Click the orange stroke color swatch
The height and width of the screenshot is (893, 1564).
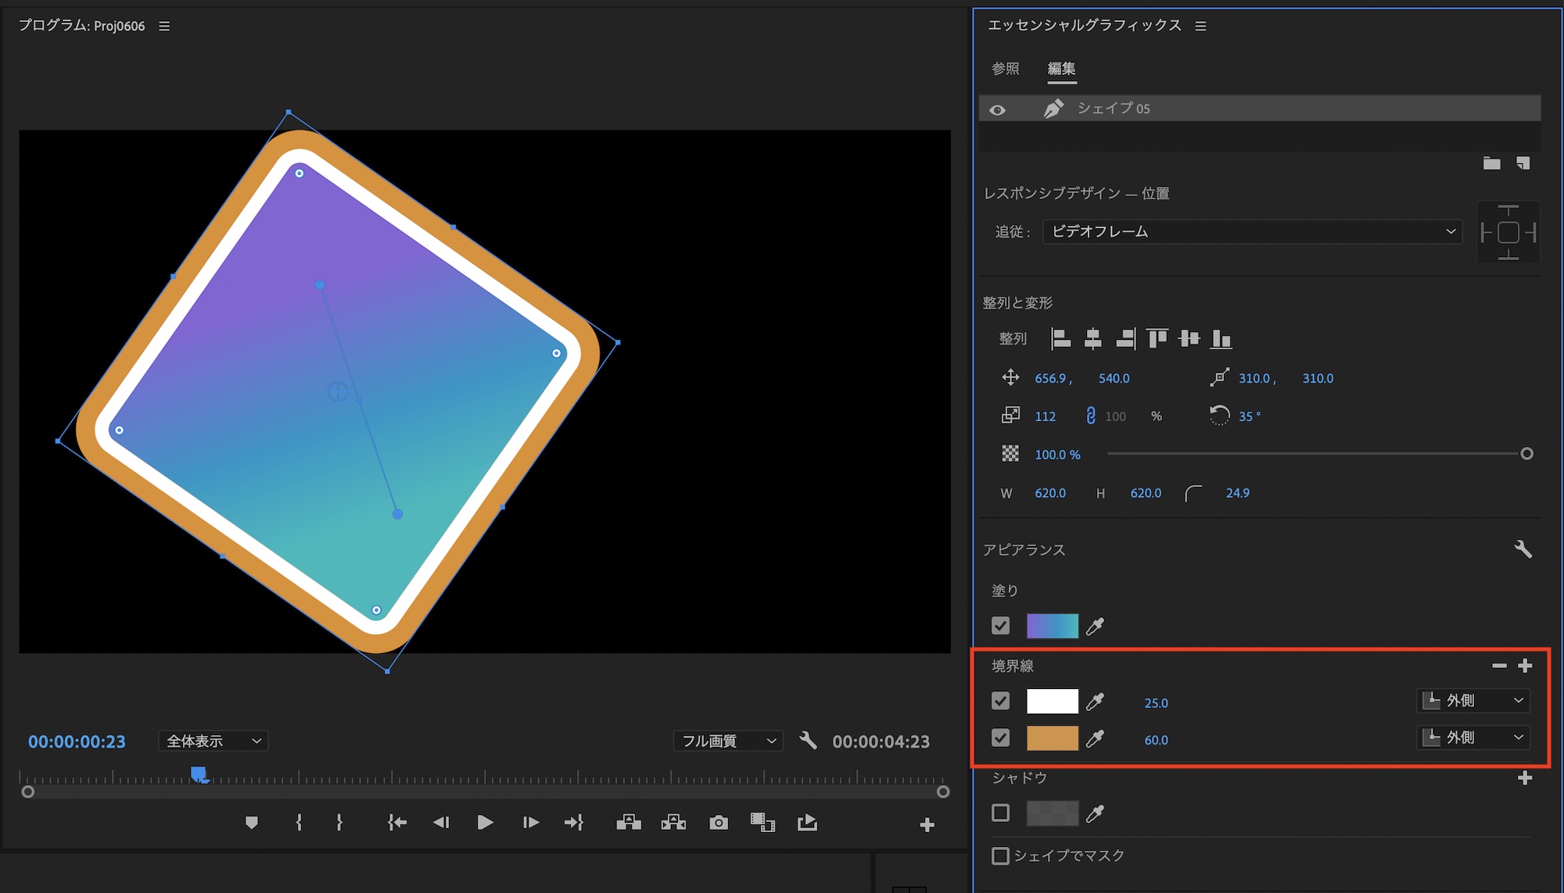click(x=1052, y=738)
